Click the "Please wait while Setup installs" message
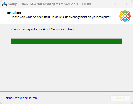The height and width of the screenshot is (104, 133). click(30, 17)
